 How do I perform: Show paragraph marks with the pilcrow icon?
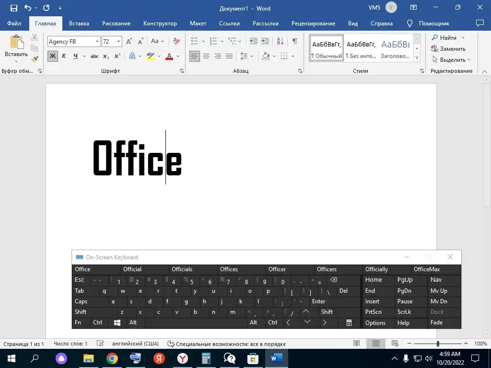[x=295, y=41]
